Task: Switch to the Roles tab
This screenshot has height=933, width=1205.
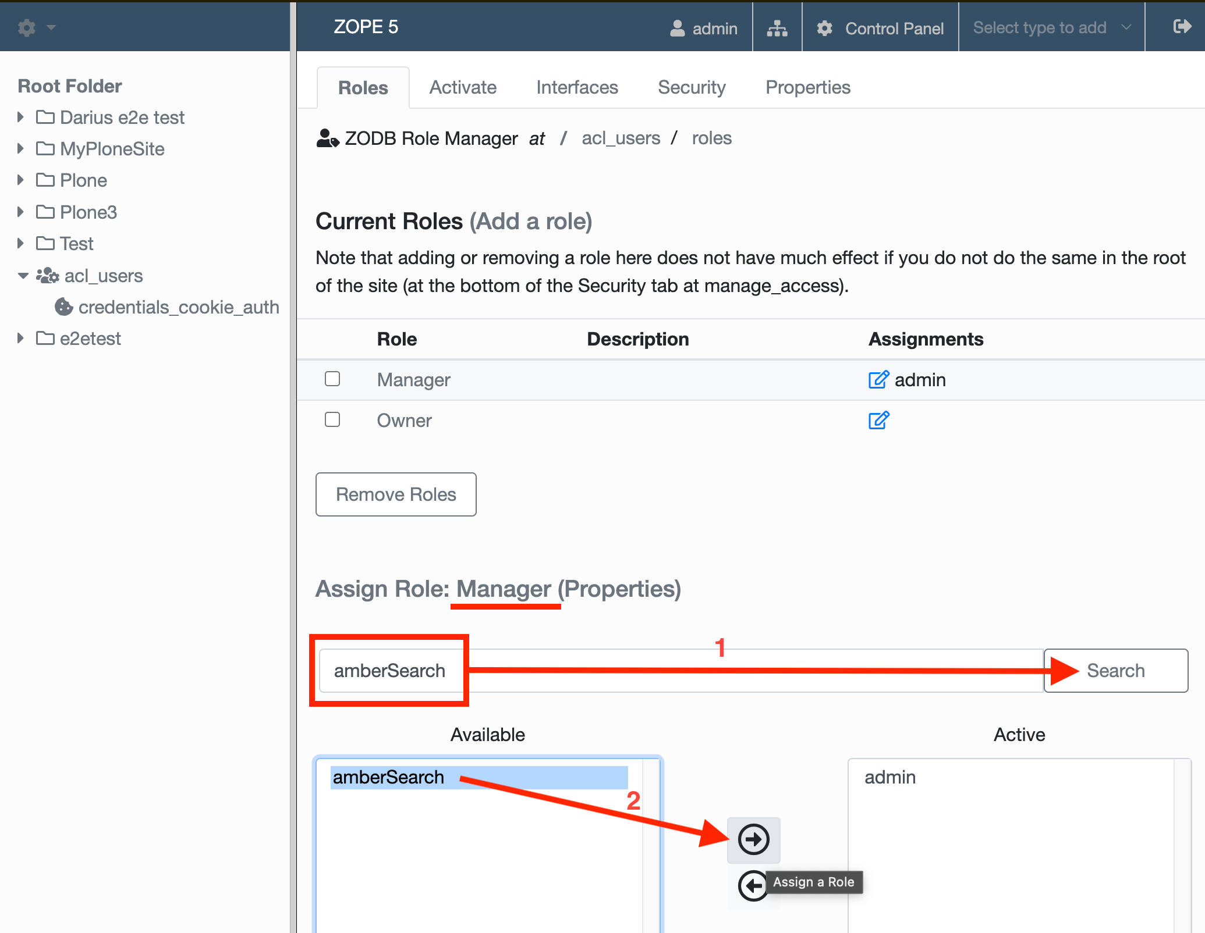Action: 363,88
